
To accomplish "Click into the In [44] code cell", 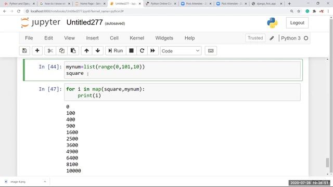I will [x=182, y=70].
